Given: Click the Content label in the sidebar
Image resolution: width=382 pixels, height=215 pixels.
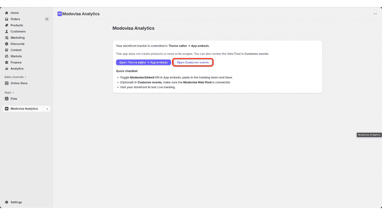Looking at the screenshot, I should coord(16,50).
